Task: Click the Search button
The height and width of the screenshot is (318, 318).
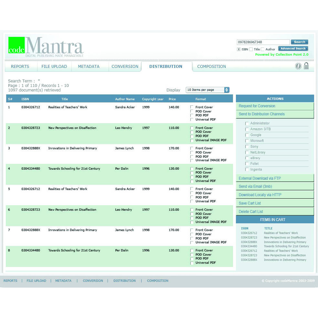Action: (300, 42)
